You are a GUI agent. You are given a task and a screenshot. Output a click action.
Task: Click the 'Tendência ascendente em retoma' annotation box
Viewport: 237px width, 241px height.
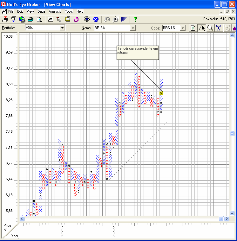coord(138,53)
